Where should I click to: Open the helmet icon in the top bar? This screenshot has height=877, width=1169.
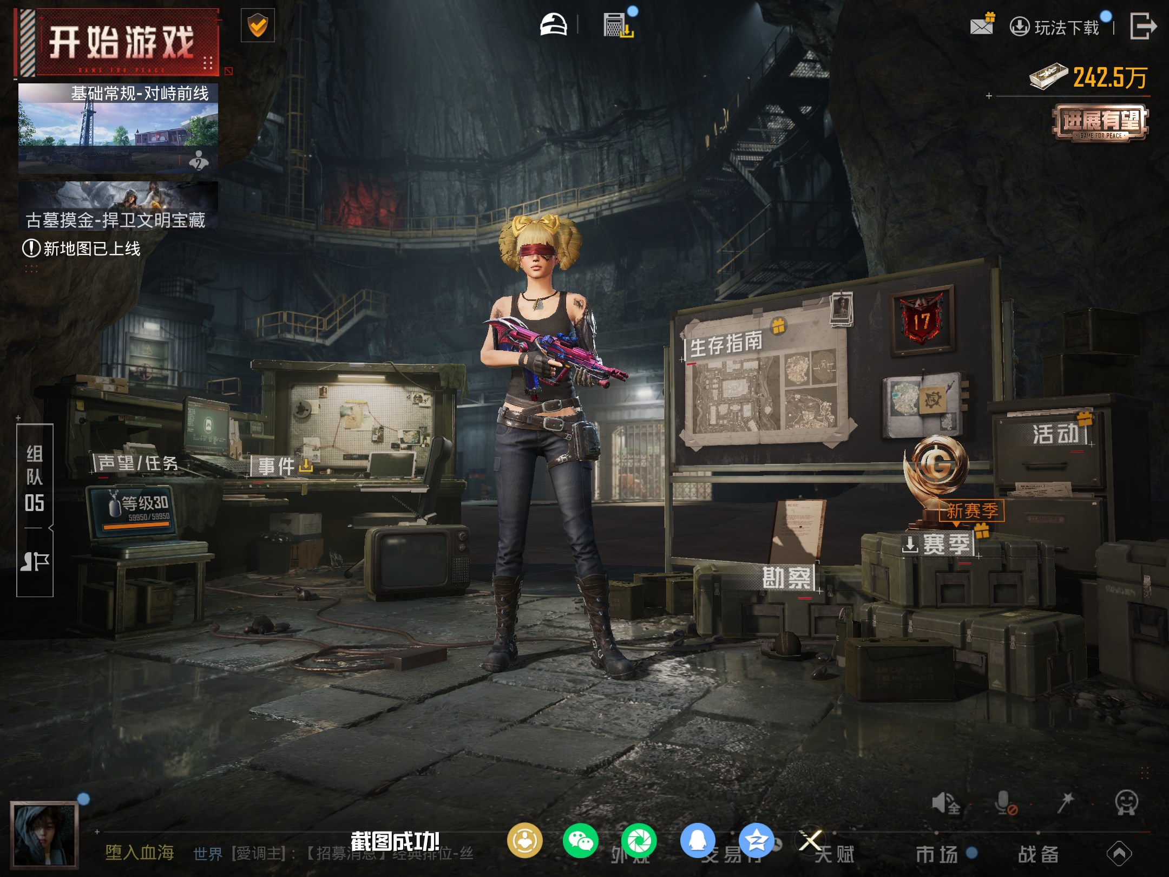(x=553, y=25)
